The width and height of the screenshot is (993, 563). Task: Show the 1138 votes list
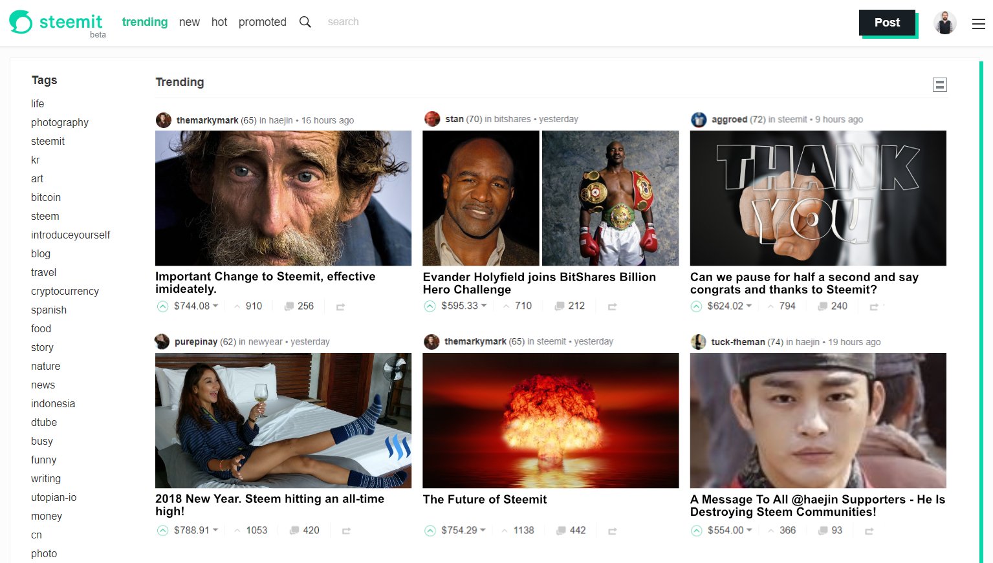tap(524, 531)
